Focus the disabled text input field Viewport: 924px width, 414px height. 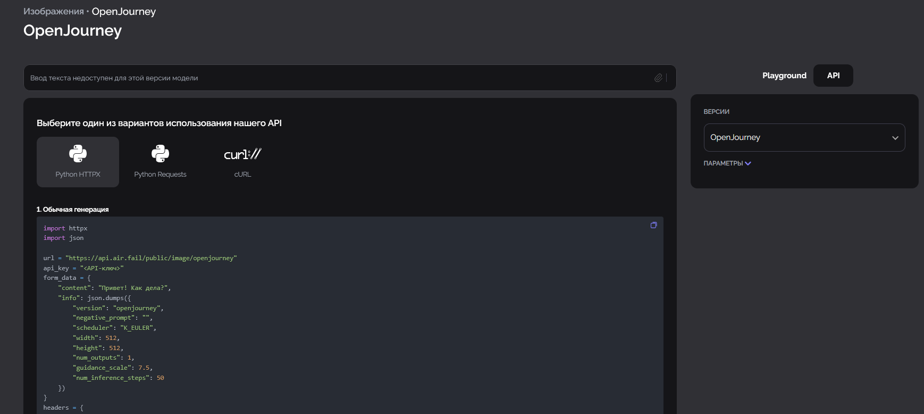click(340, 78)
